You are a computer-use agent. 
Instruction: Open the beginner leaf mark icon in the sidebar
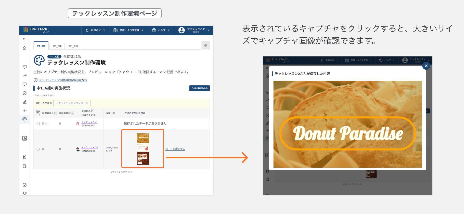tap(24, 157)
